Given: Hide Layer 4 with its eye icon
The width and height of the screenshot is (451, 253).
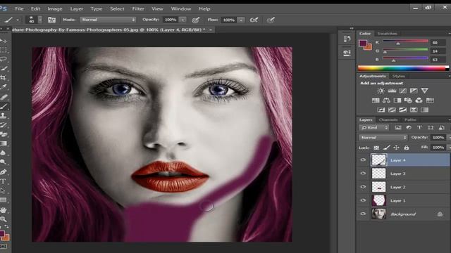Looking at the screenshot, I should pos(363,160).
